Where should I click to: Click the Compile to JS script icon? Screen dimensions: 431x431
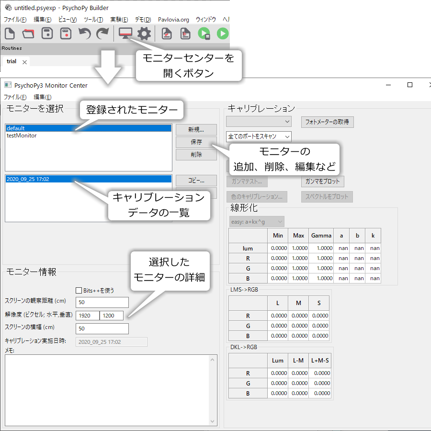[185, 34]
